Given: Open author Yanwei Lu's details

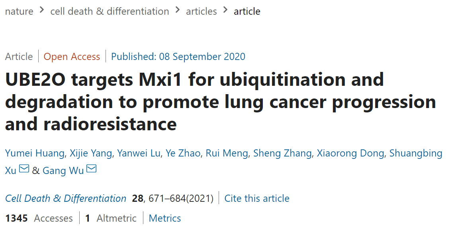Looking at the screenshot, I should 139,153.
